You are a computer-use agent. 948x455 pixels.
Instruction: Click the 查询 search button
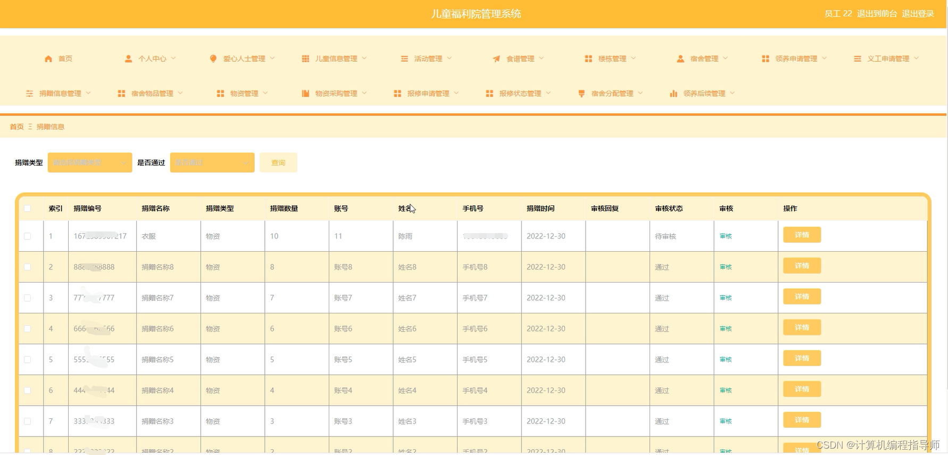click(x=278, y=162)
